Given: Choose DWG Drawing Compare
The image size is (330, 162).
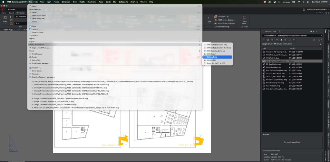Looking at the screenshot, I should click(x=217, y=51).
